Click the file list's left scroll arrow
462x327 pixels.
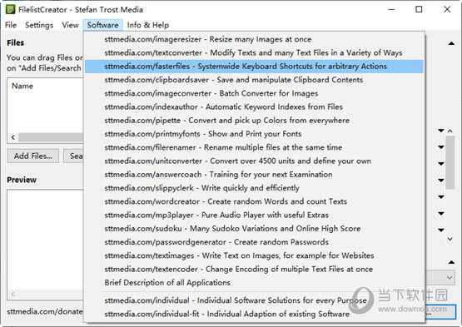(x=13, y=137)
